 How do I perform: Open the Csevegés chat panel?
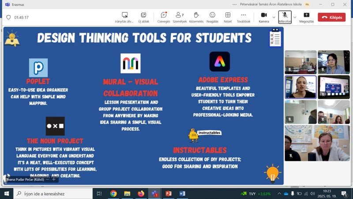tap(164, 17)
